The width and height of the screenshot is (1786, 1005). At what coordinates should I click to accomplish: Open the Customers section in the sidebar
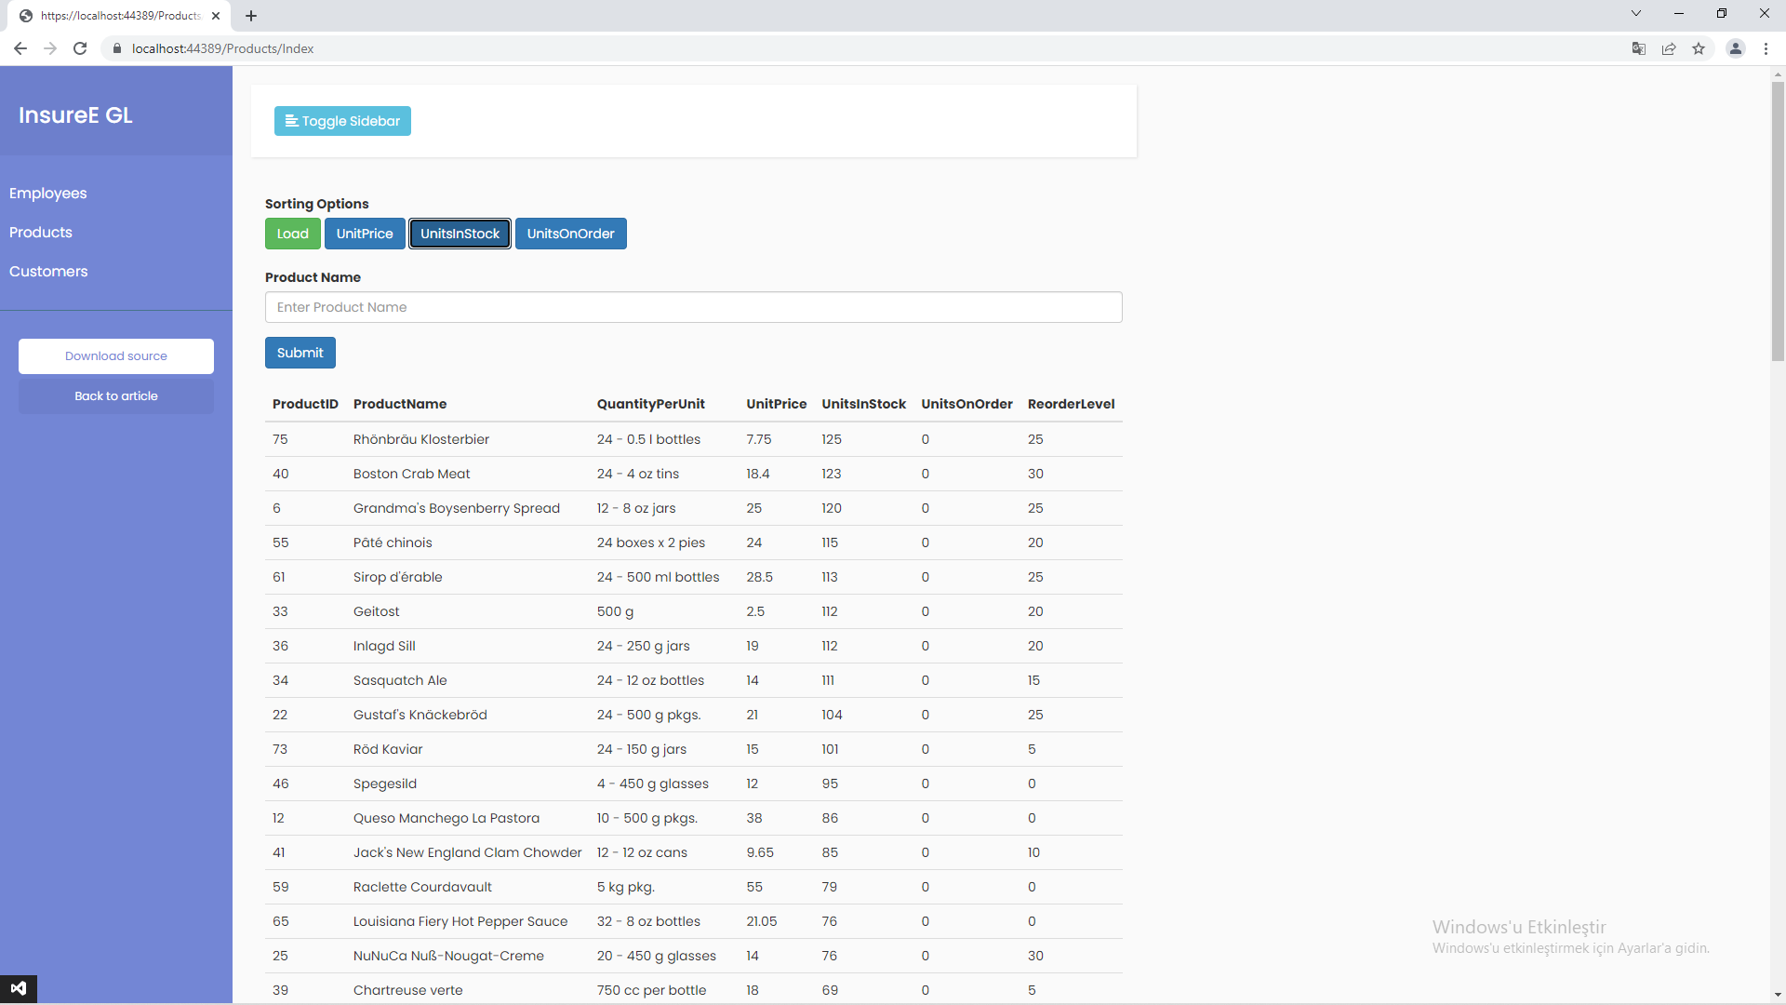coord(48,271)
